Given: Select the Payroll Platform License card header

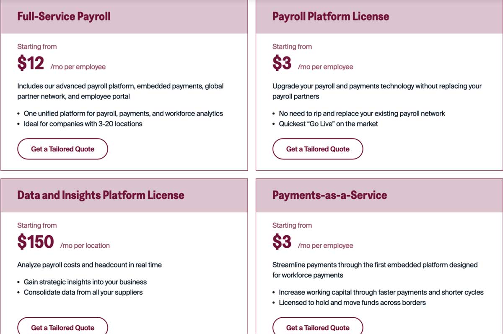Looking at the screenshot, I should coord(331,17).
